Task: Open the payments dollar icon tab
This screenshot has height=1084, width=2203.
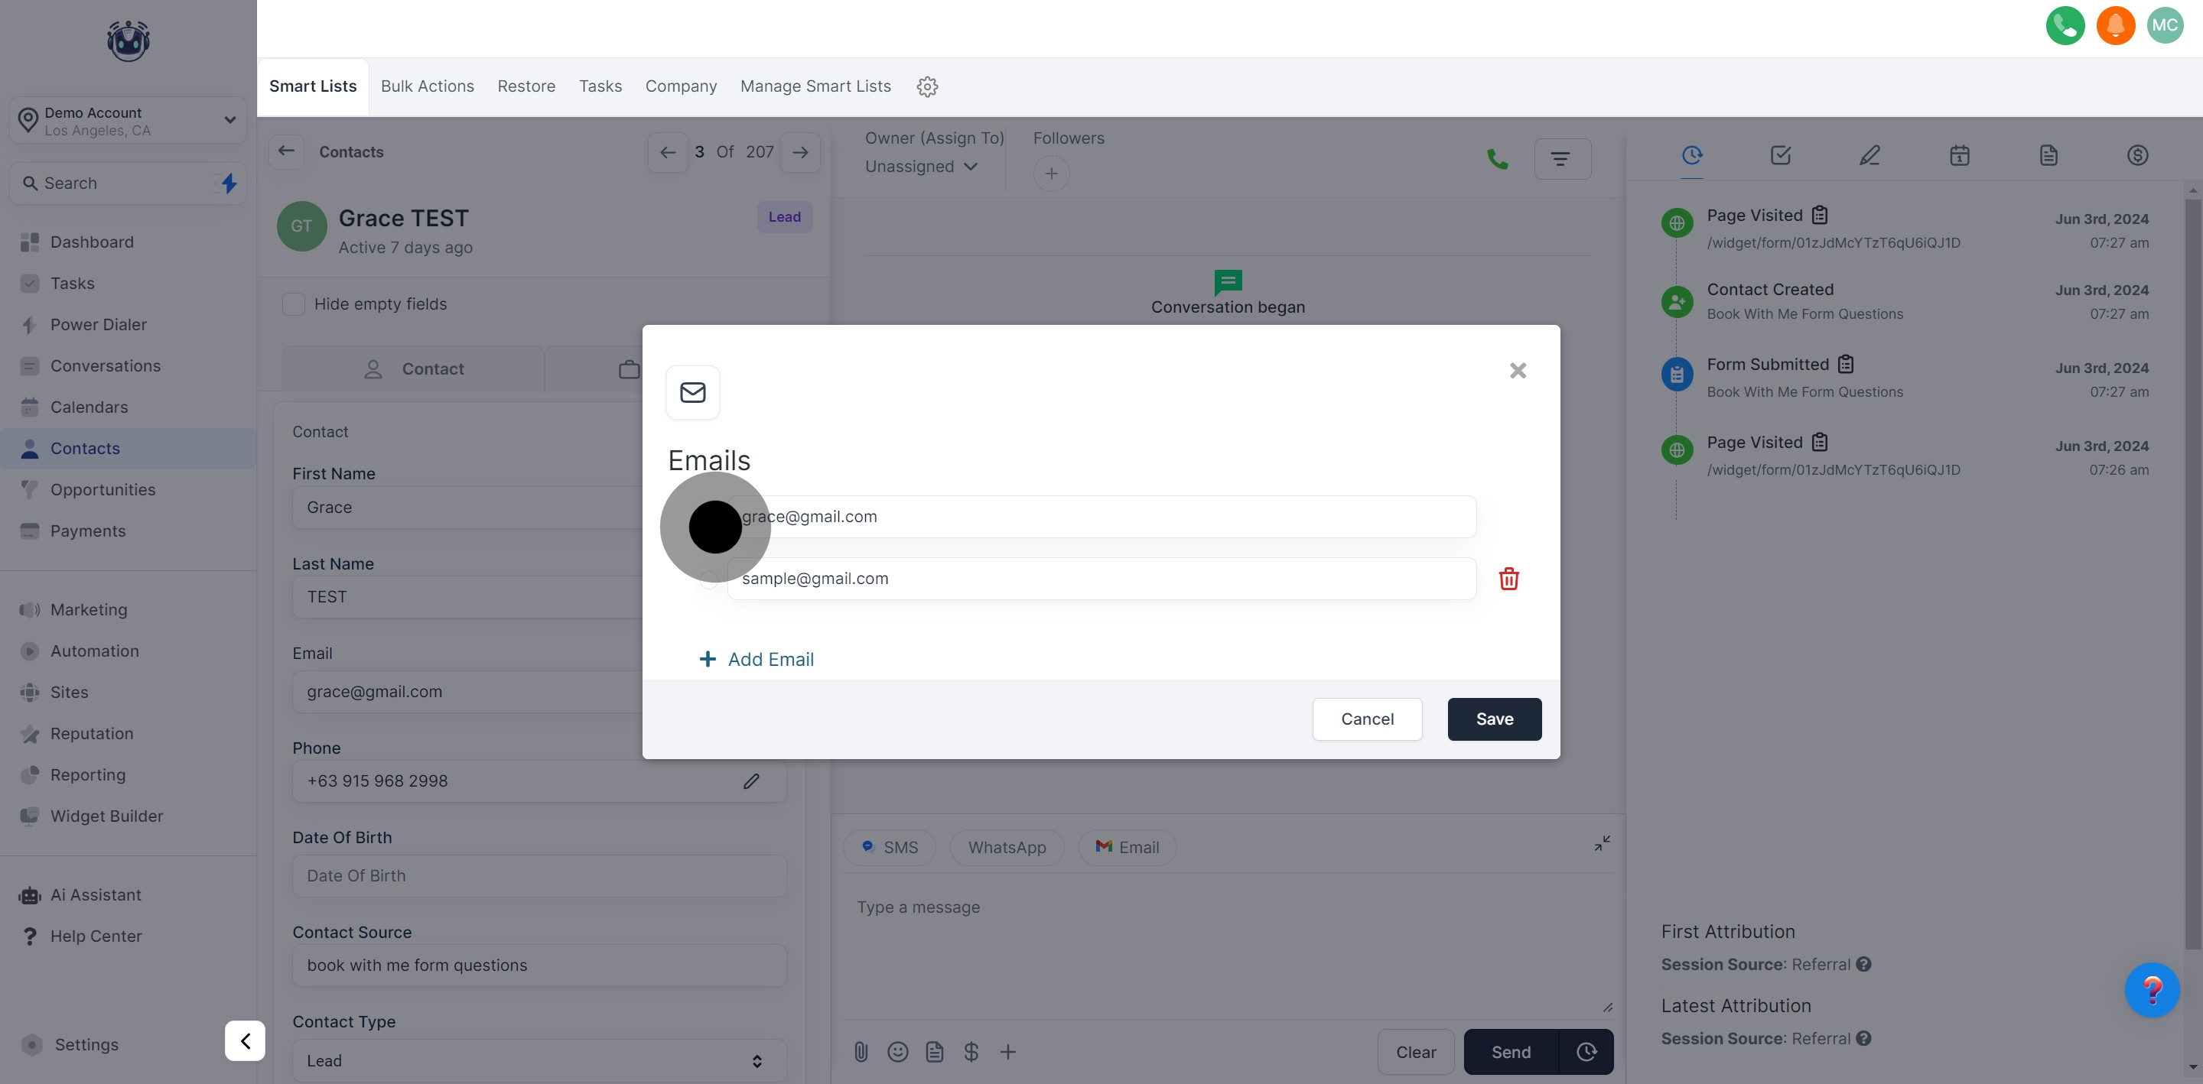Action: pyautogui.click(x=2136, y=156)
